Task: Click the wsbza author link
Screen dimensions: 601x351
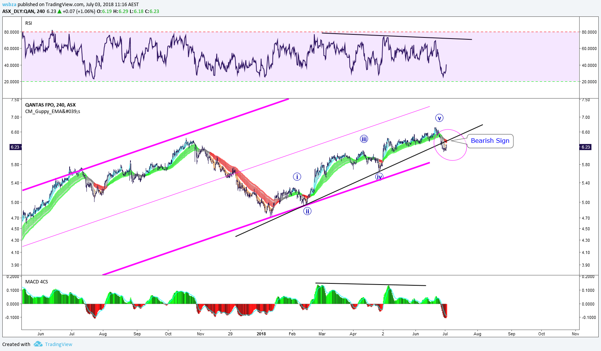Action: [9, 5]
